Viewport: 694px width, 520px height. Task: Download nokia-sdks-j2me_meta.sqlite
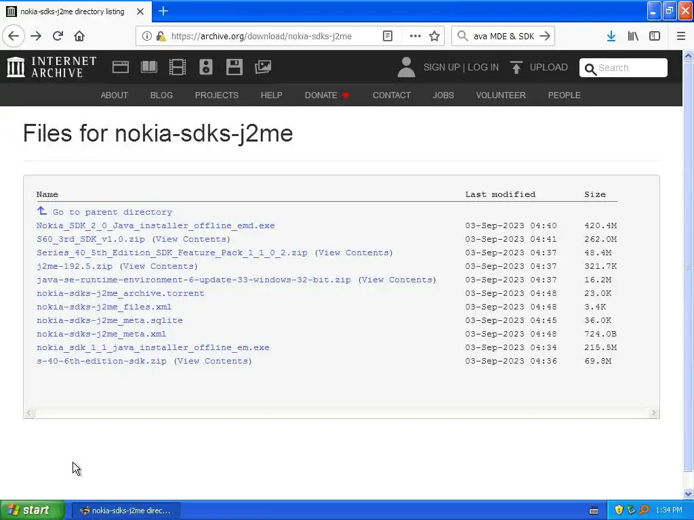pos(110,320)
